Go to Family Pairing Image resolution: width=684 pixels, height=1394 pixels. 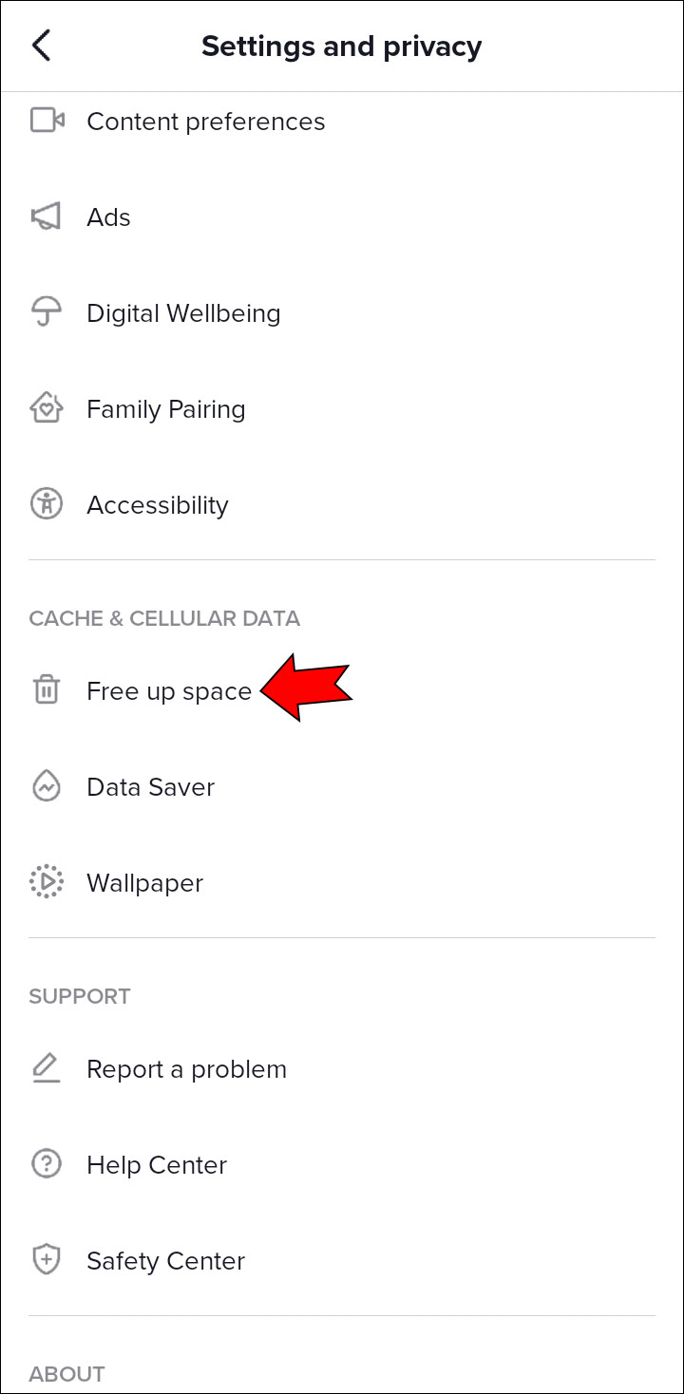click(x=165, y=409)
